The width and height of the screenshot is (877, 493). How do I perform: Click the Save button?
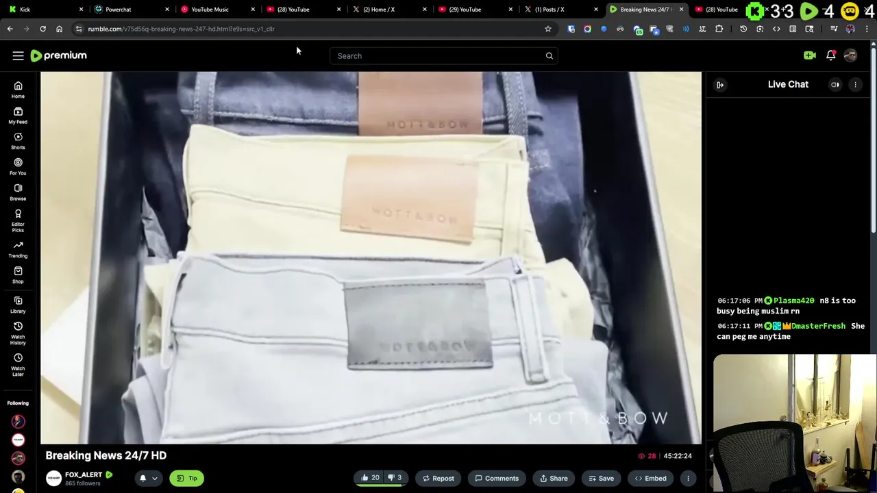[x=601, y=479]
